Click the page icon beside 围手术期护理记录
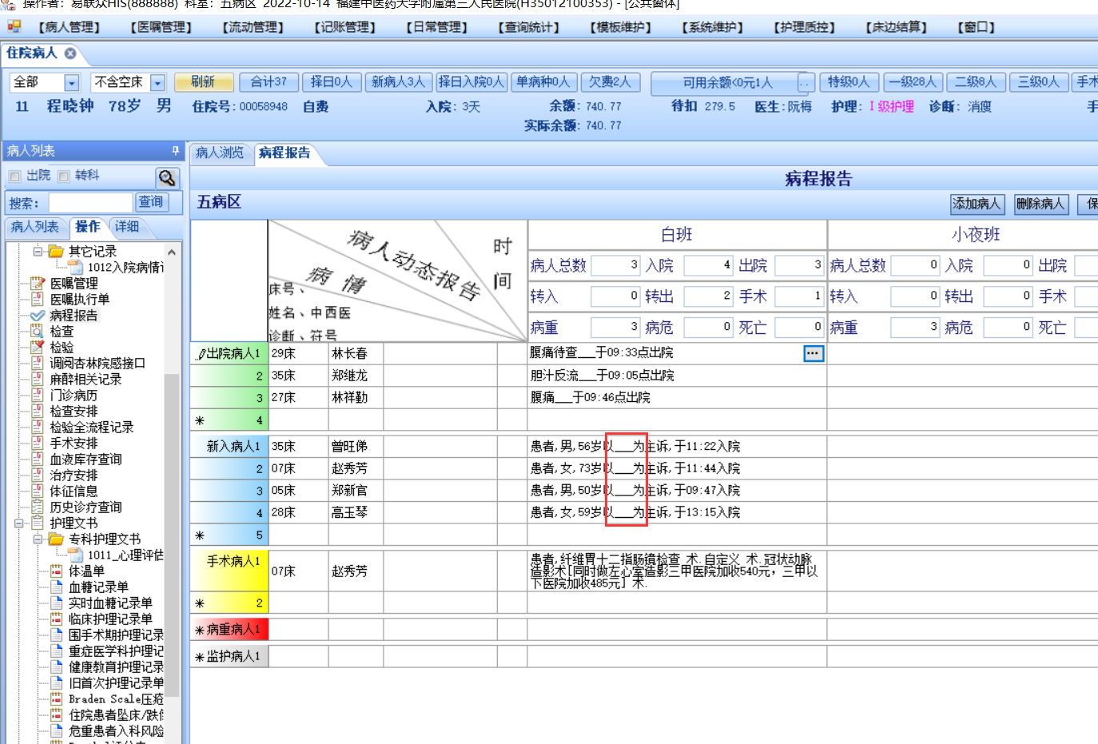This screenshot has width=1098, height=744. pyautogui.click(x=56, y=635)
